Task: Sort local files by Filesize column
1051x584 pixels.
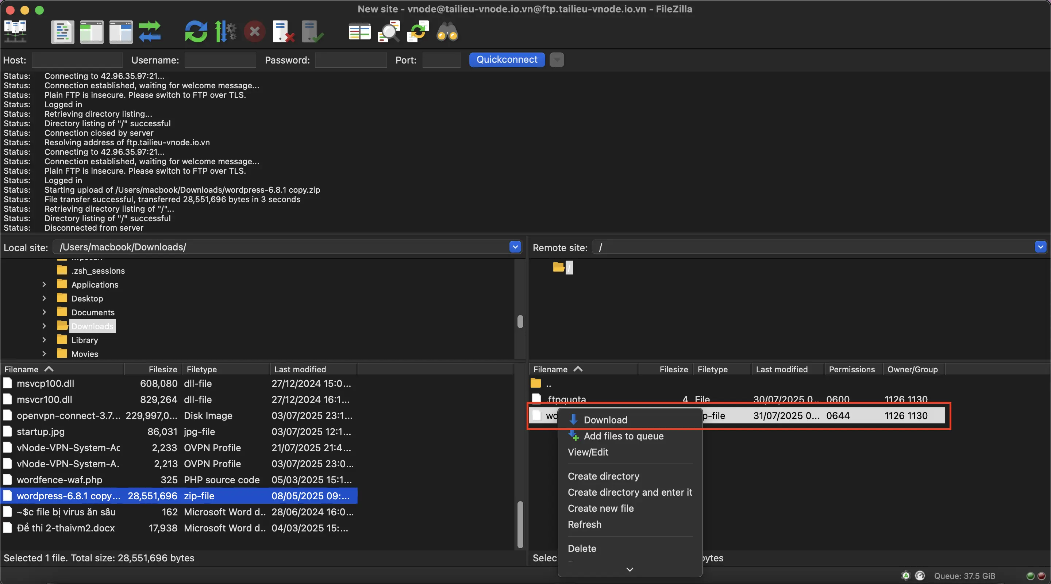Action: click(x=153, y=369)
